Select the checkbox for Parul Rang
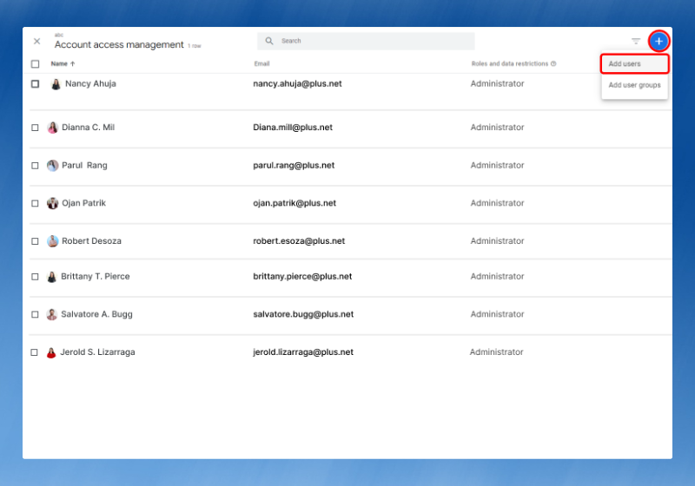The image size is (695, 486). (x=35, y=165)
